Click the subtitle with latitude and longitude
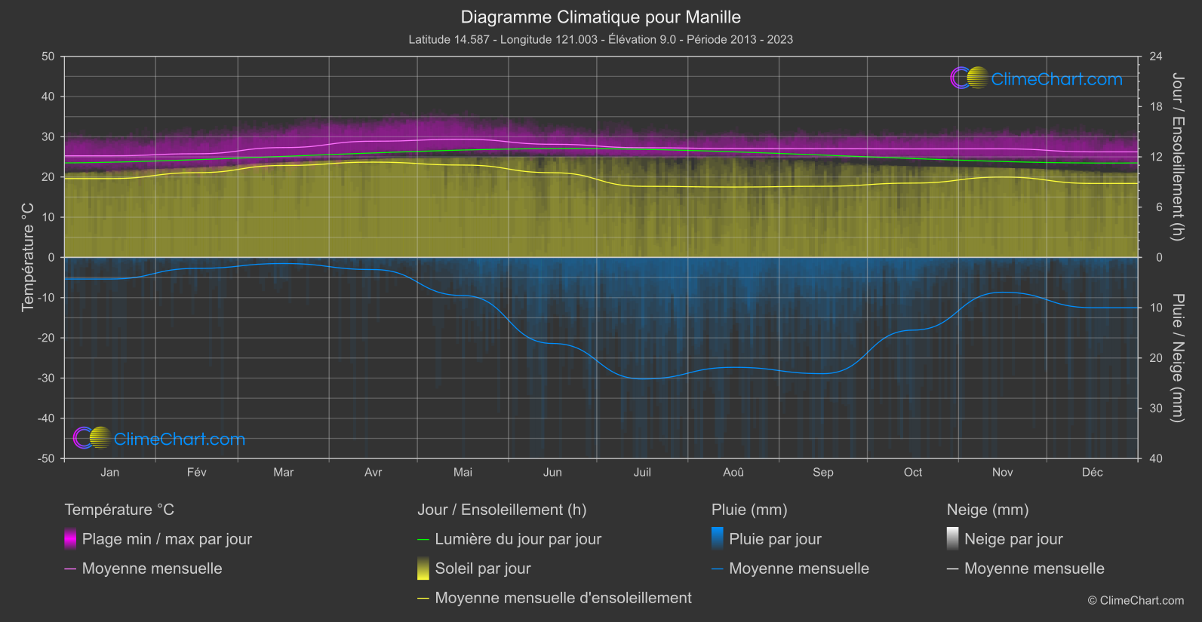The width and height of the screenshot is (1202, 622). 601,39
